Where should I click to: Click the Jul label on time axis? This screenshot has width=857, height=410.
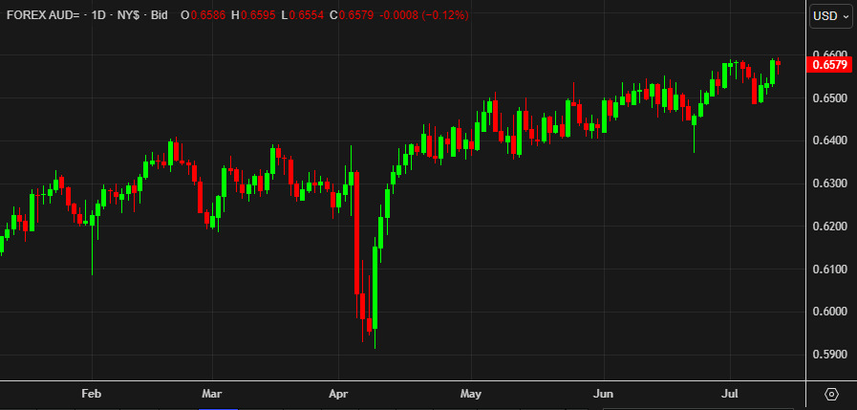[x=730, y=394]
